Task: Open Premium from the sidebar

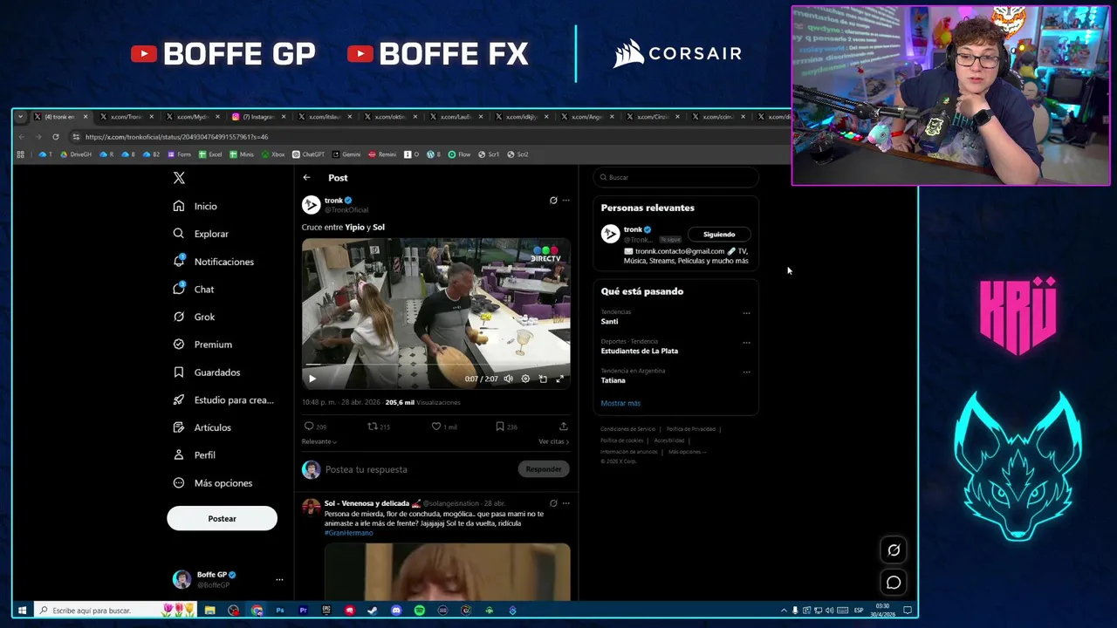Action: click(202, 345)
